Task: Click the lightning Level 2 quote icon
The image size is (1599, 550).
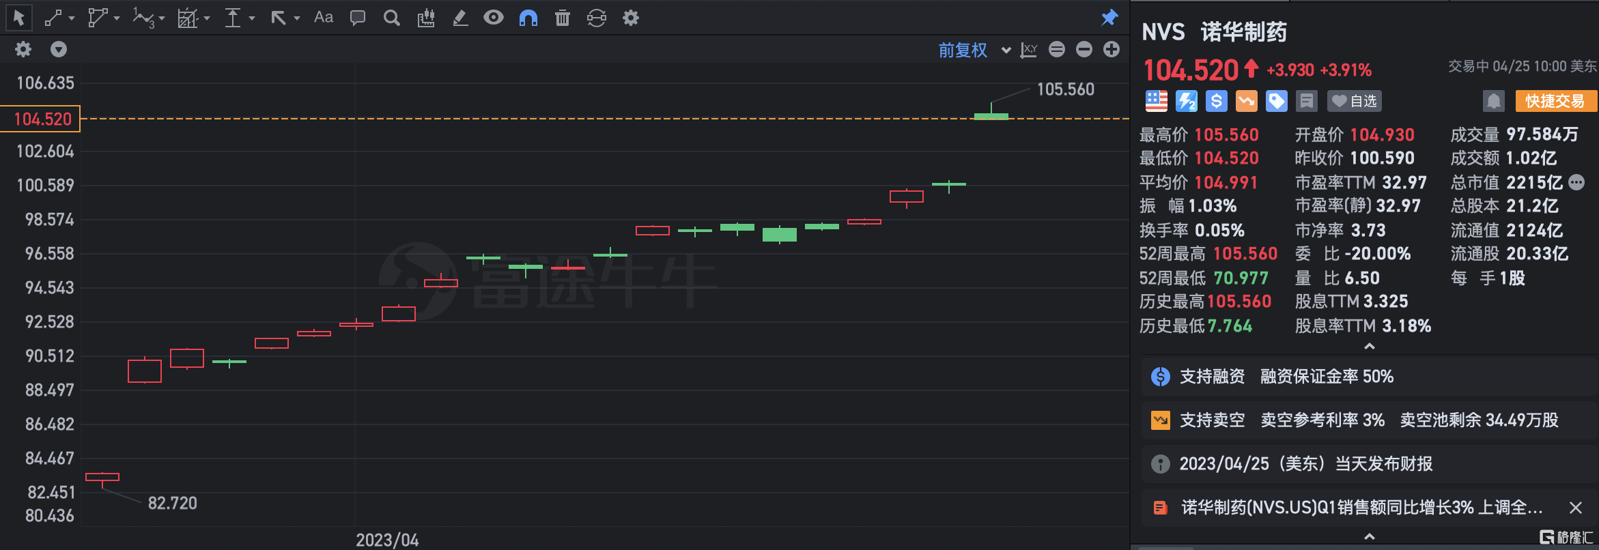Action: pos(1186,101)
